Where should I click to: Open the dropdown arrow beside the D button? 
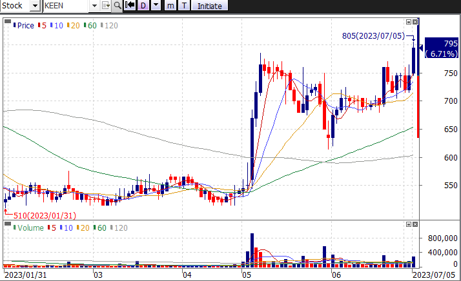pos(156,6)
